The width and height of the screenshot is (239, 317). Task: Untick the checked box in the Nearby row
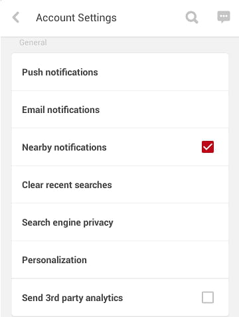(x=208, y=147)
